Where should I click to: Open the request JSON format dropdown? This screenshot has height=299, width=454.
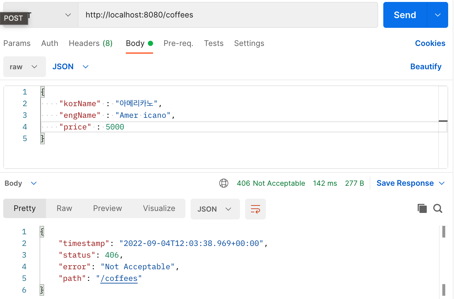pos(71,67)
